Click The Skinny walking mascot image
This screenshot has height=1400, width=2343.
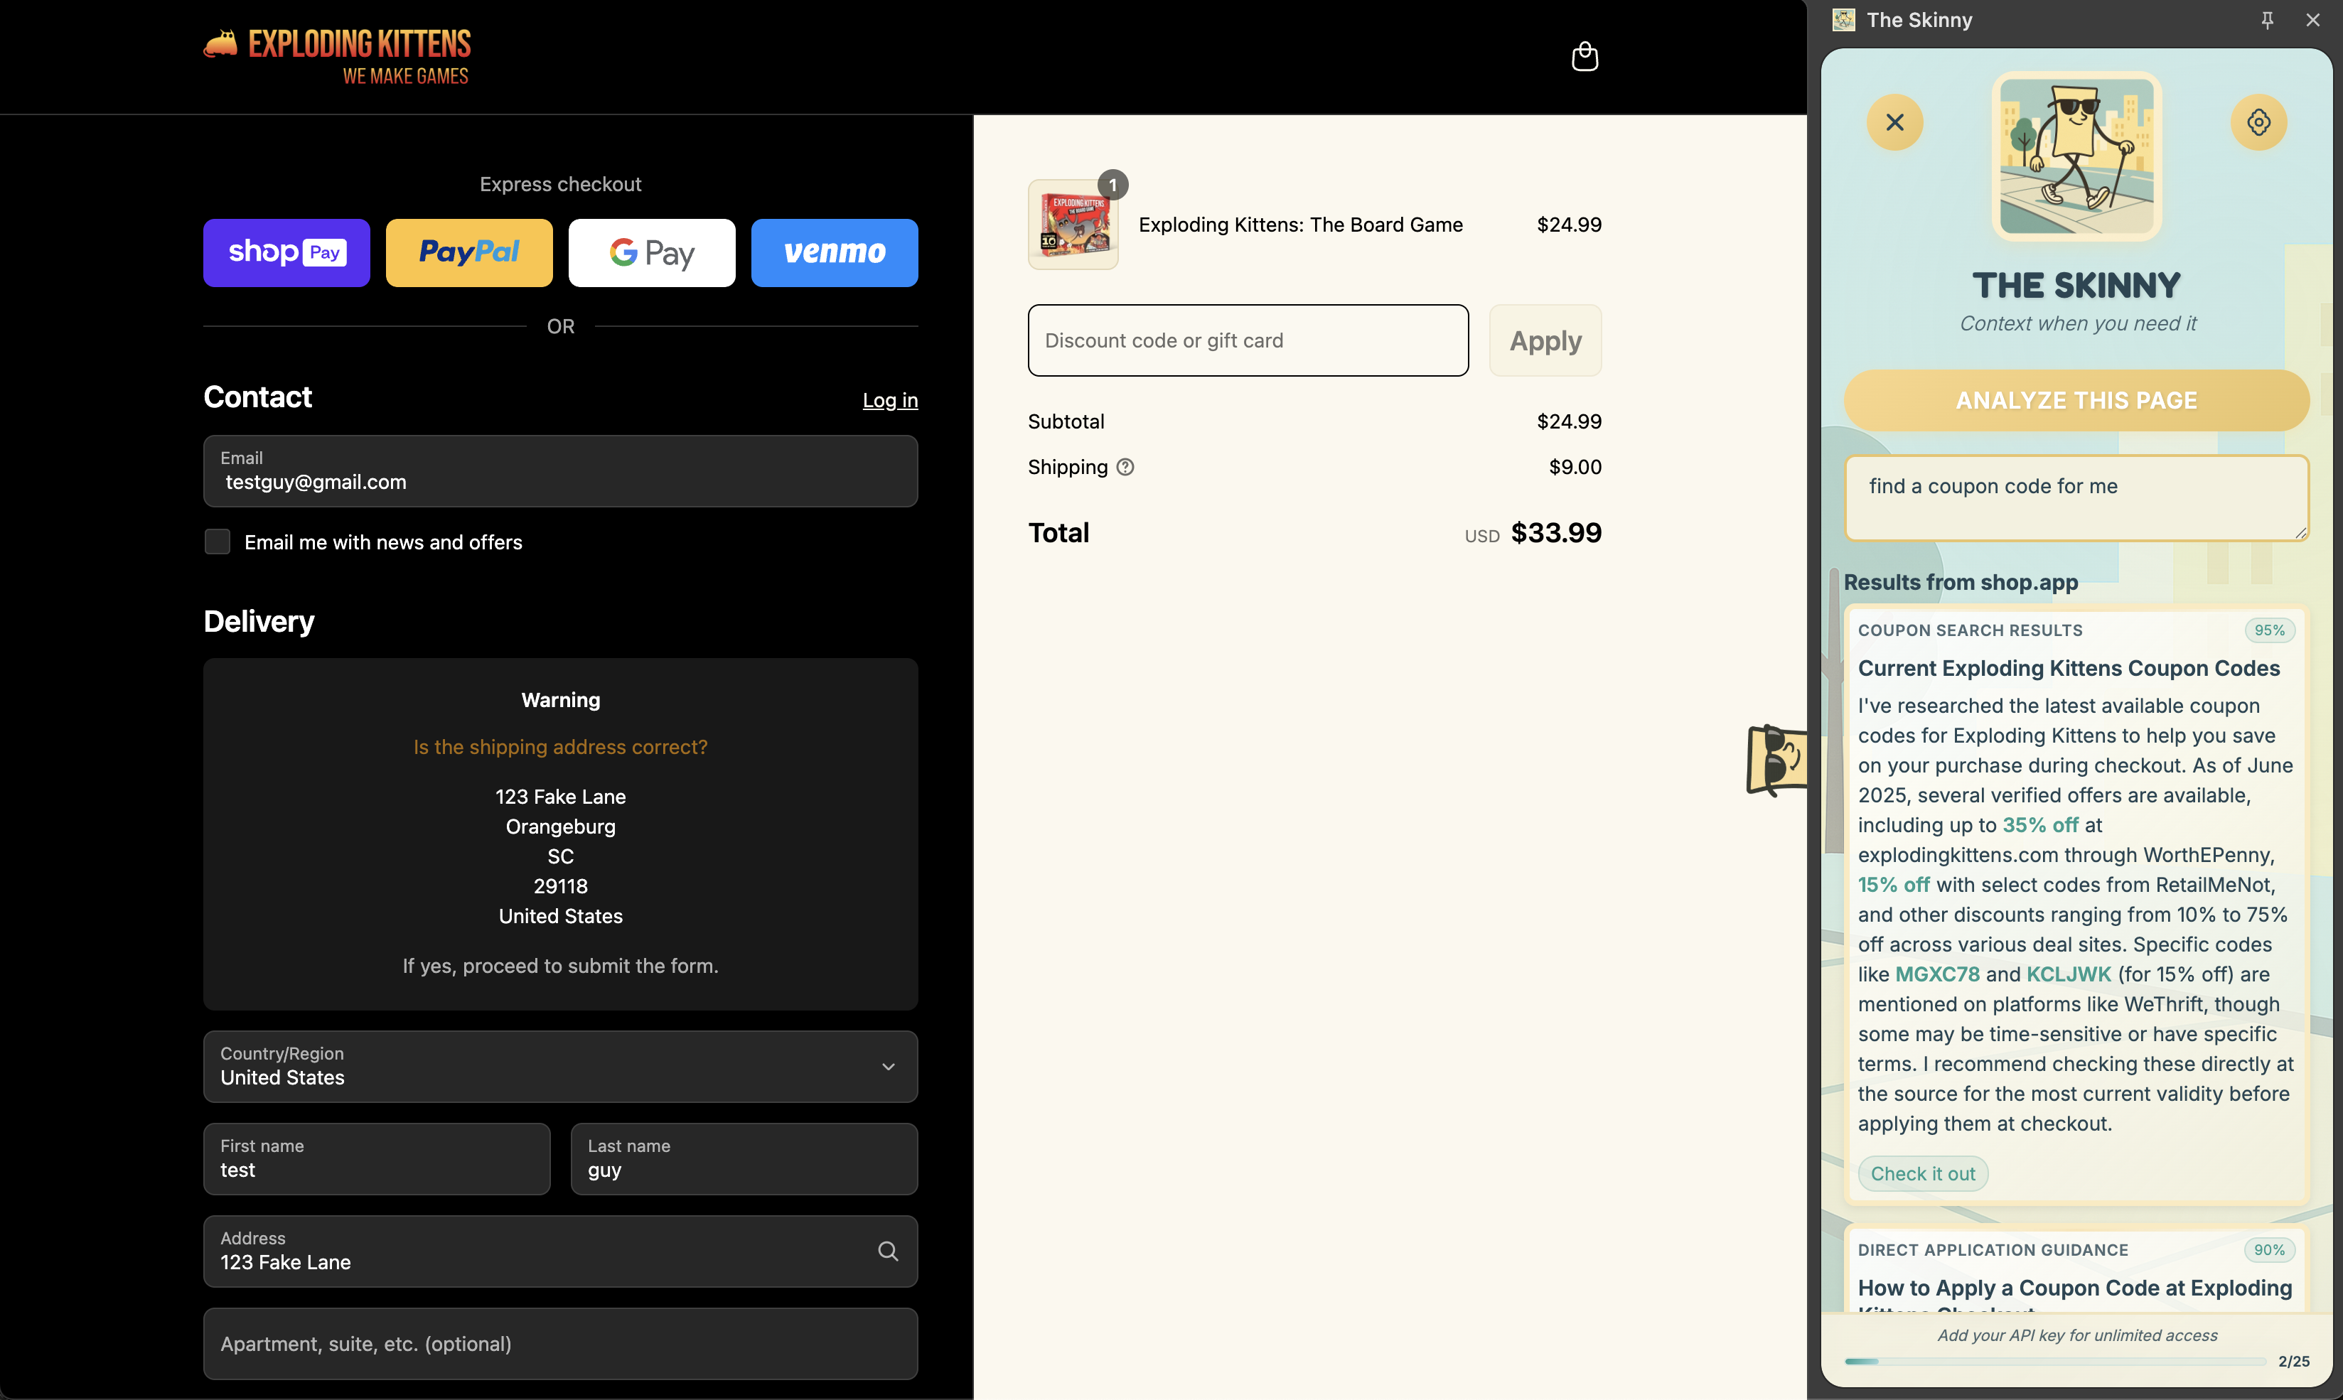click(x=2076, y=156)
